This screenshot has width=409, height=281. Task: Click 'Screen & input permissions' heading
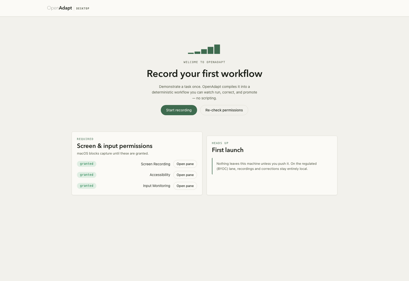(x=115, y=146)
